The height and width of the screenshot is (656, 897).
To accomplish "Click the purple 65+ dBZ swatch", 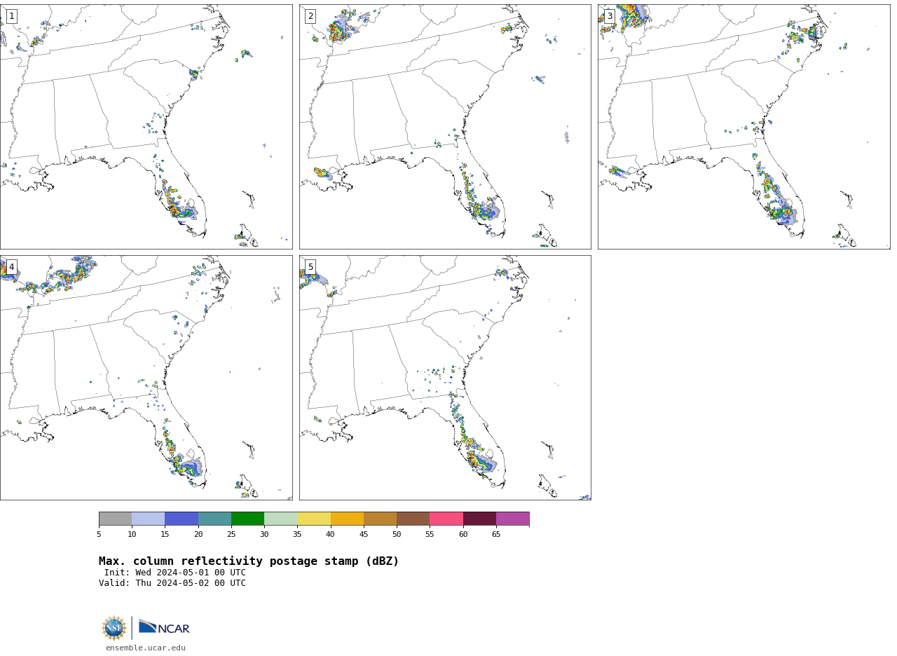I will tap(512, 519).
